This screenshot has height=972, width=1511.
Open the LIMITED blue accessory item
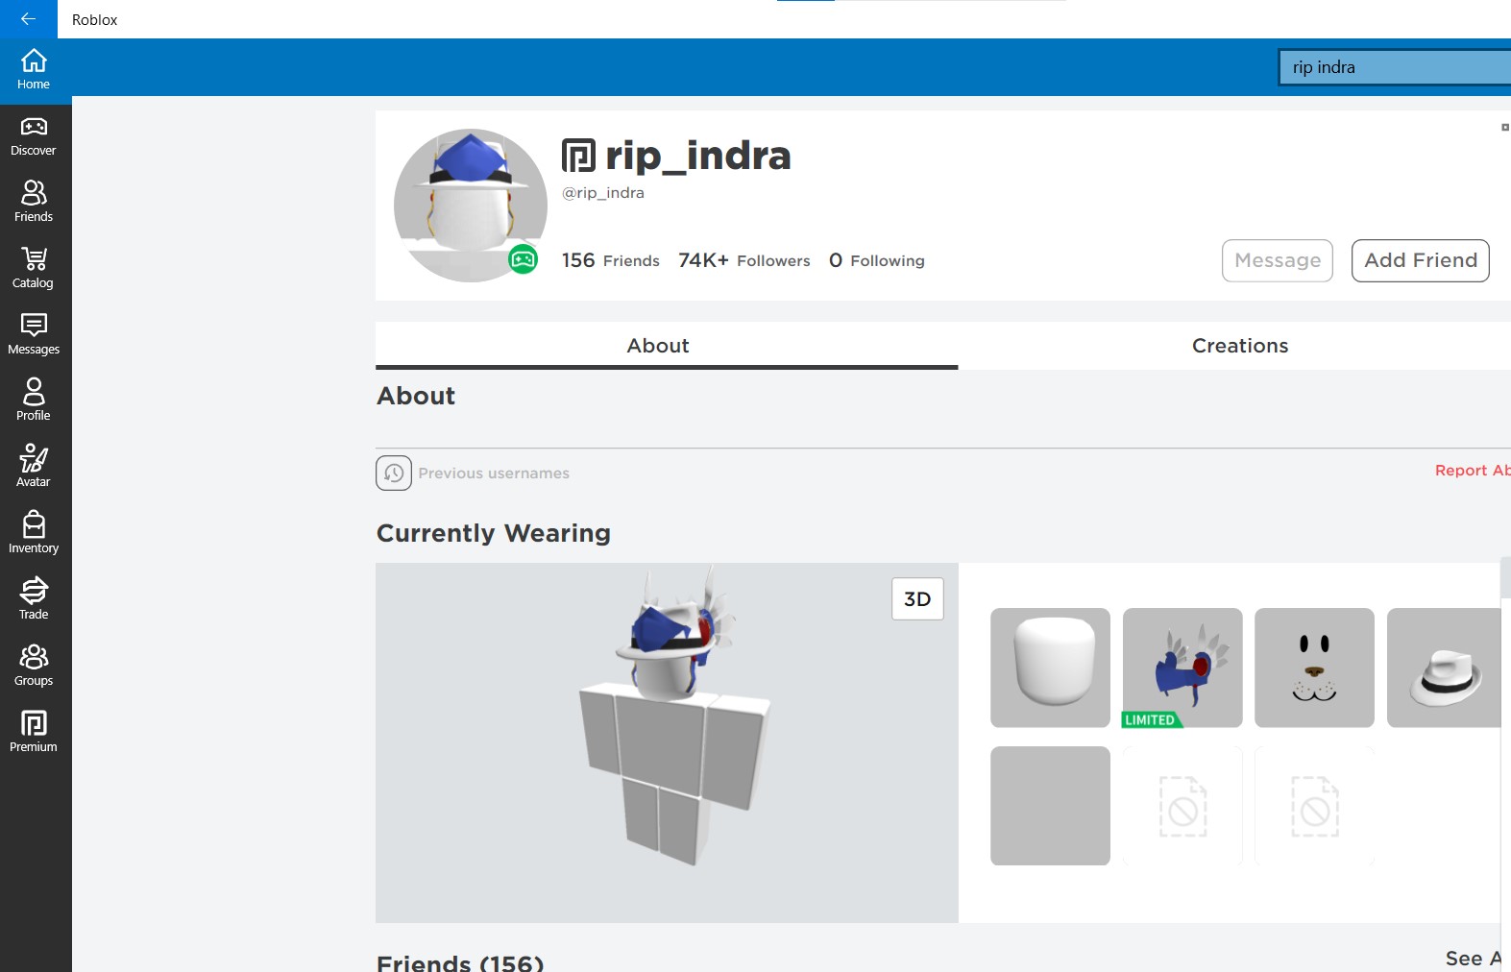tap(1182, 668)
